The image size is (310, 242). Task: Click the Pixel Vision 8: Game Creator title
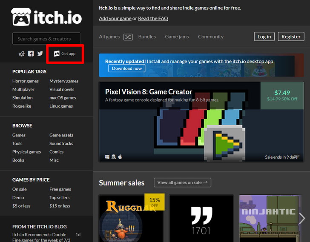(x=149, y=92)
